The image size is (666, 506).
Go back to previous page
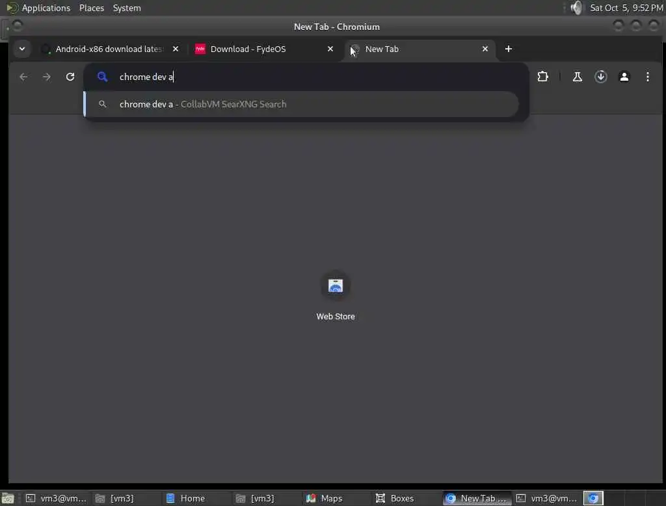tap(23, 77)
